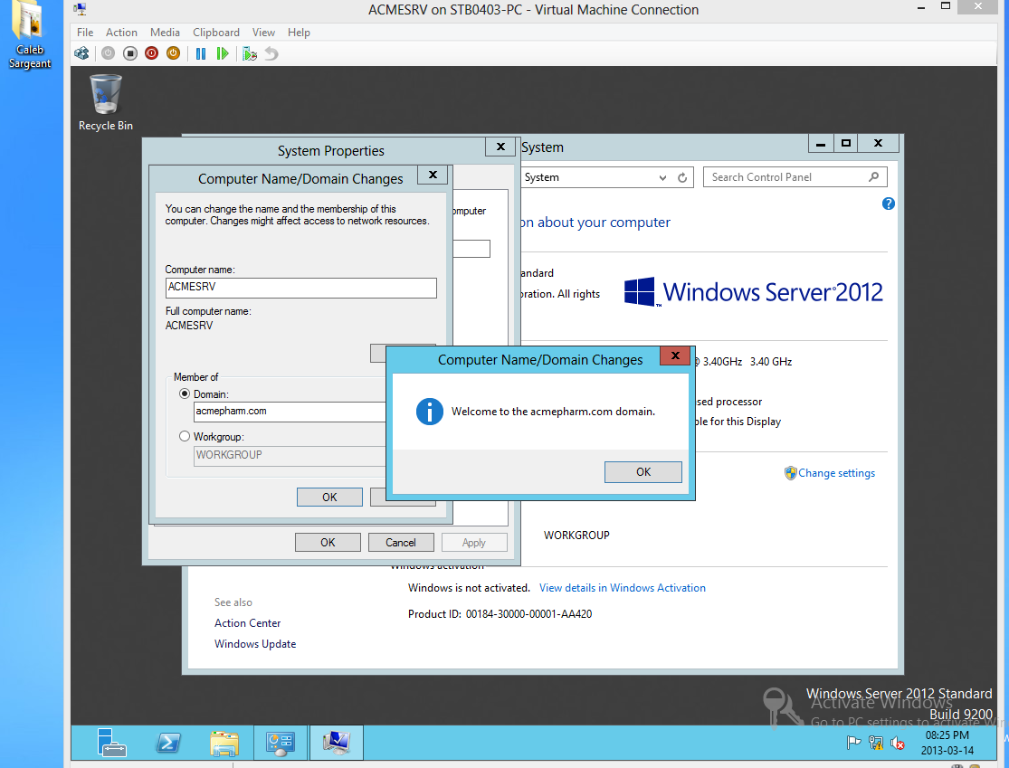Click the Action Center flag tray icon
This screenshot has width=1009, height=768.
[x=853, y=743]
